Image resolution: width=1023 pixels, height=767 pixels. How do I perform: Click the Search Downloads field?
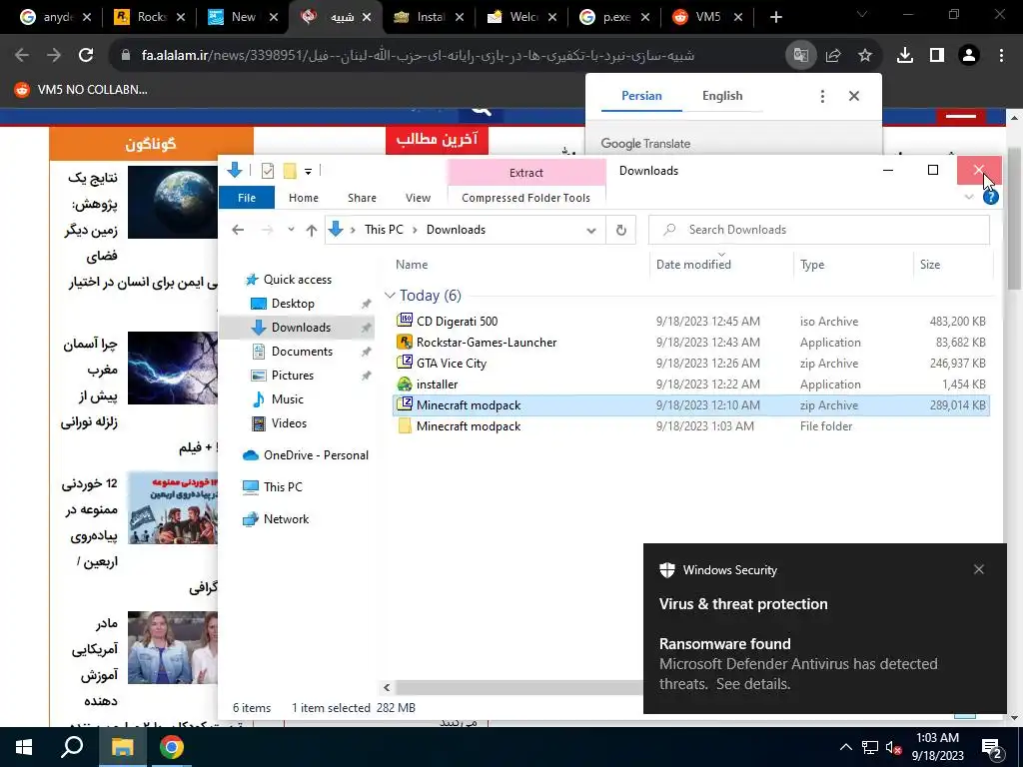pyautogui.click(x=819, y=230)
